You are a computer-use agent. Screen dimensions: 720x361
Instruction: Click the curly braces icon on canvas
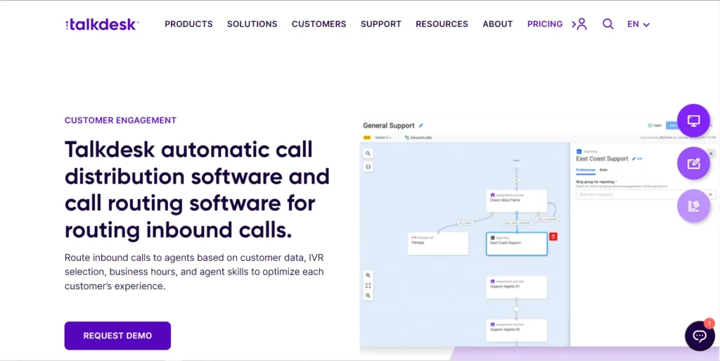click(368, 167)
